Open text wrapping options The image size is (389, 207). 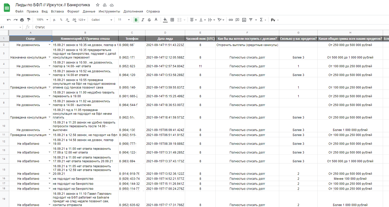coord(211,20)
